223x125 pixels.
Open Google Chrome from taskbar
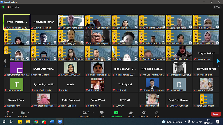tap(36, 122)
